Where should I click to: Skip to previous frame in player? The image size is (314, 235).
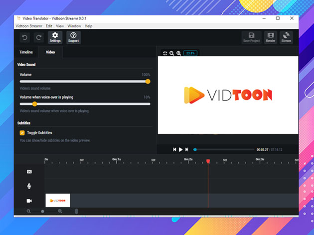coord(174,150)
